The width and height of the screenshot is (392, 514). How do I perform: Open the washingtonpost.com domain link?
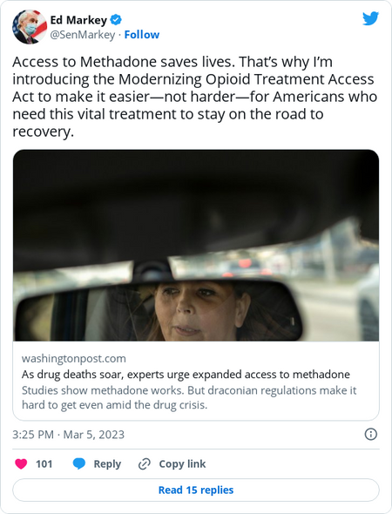[x=74, y=358]
